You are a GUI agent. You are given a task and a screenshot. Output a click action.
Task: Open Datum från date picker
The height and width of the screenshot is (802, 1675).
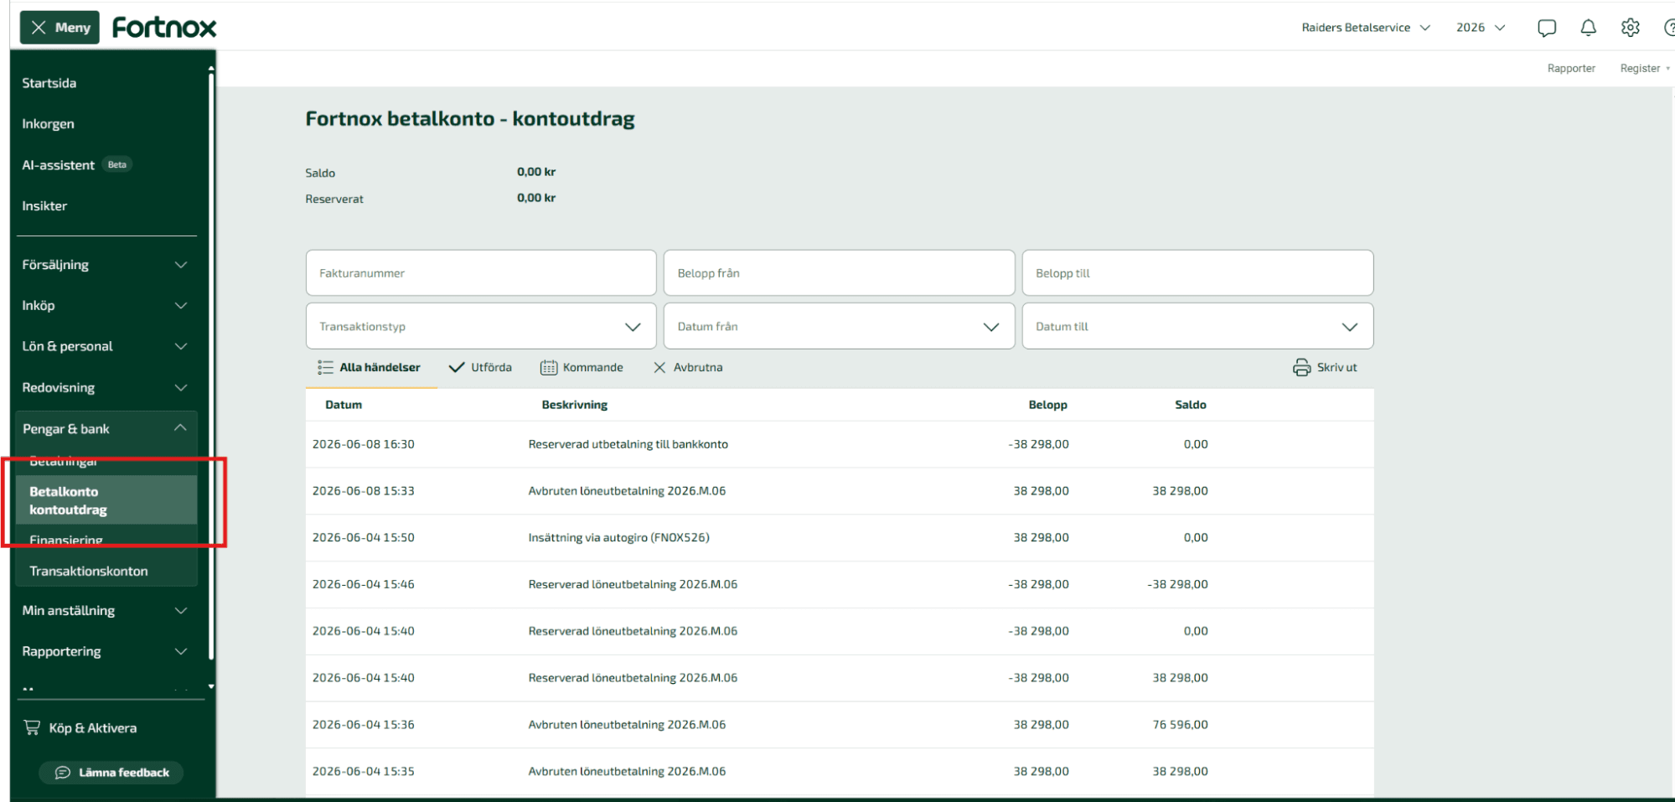(839, 326)
